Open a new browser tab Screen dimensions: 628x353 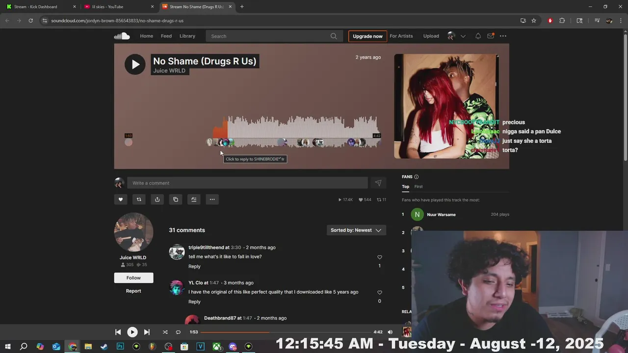242,7
